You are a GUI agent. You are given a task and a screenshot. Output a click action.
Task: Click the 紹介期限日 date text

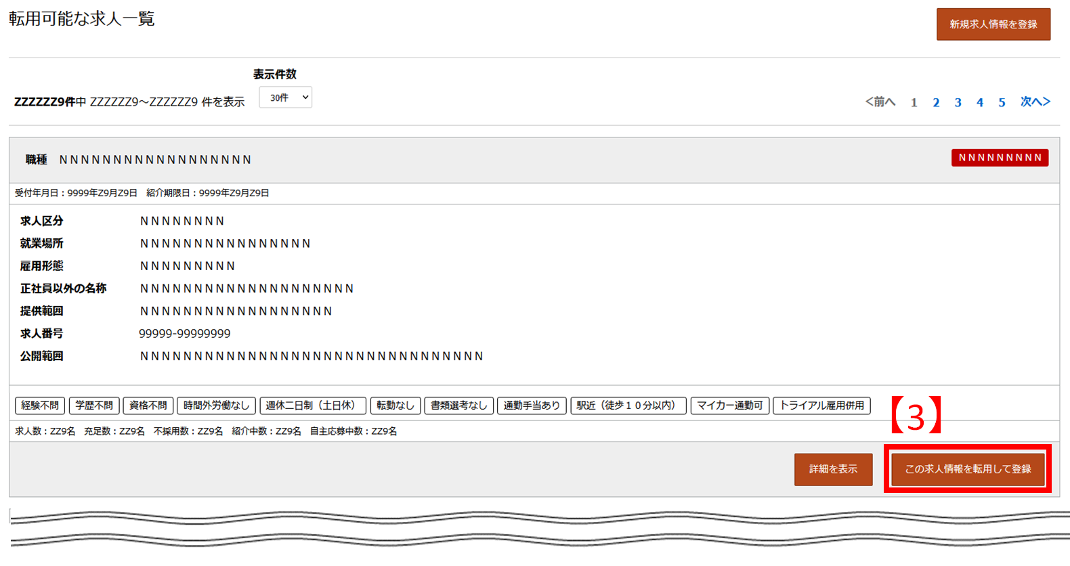click(208, 193)
